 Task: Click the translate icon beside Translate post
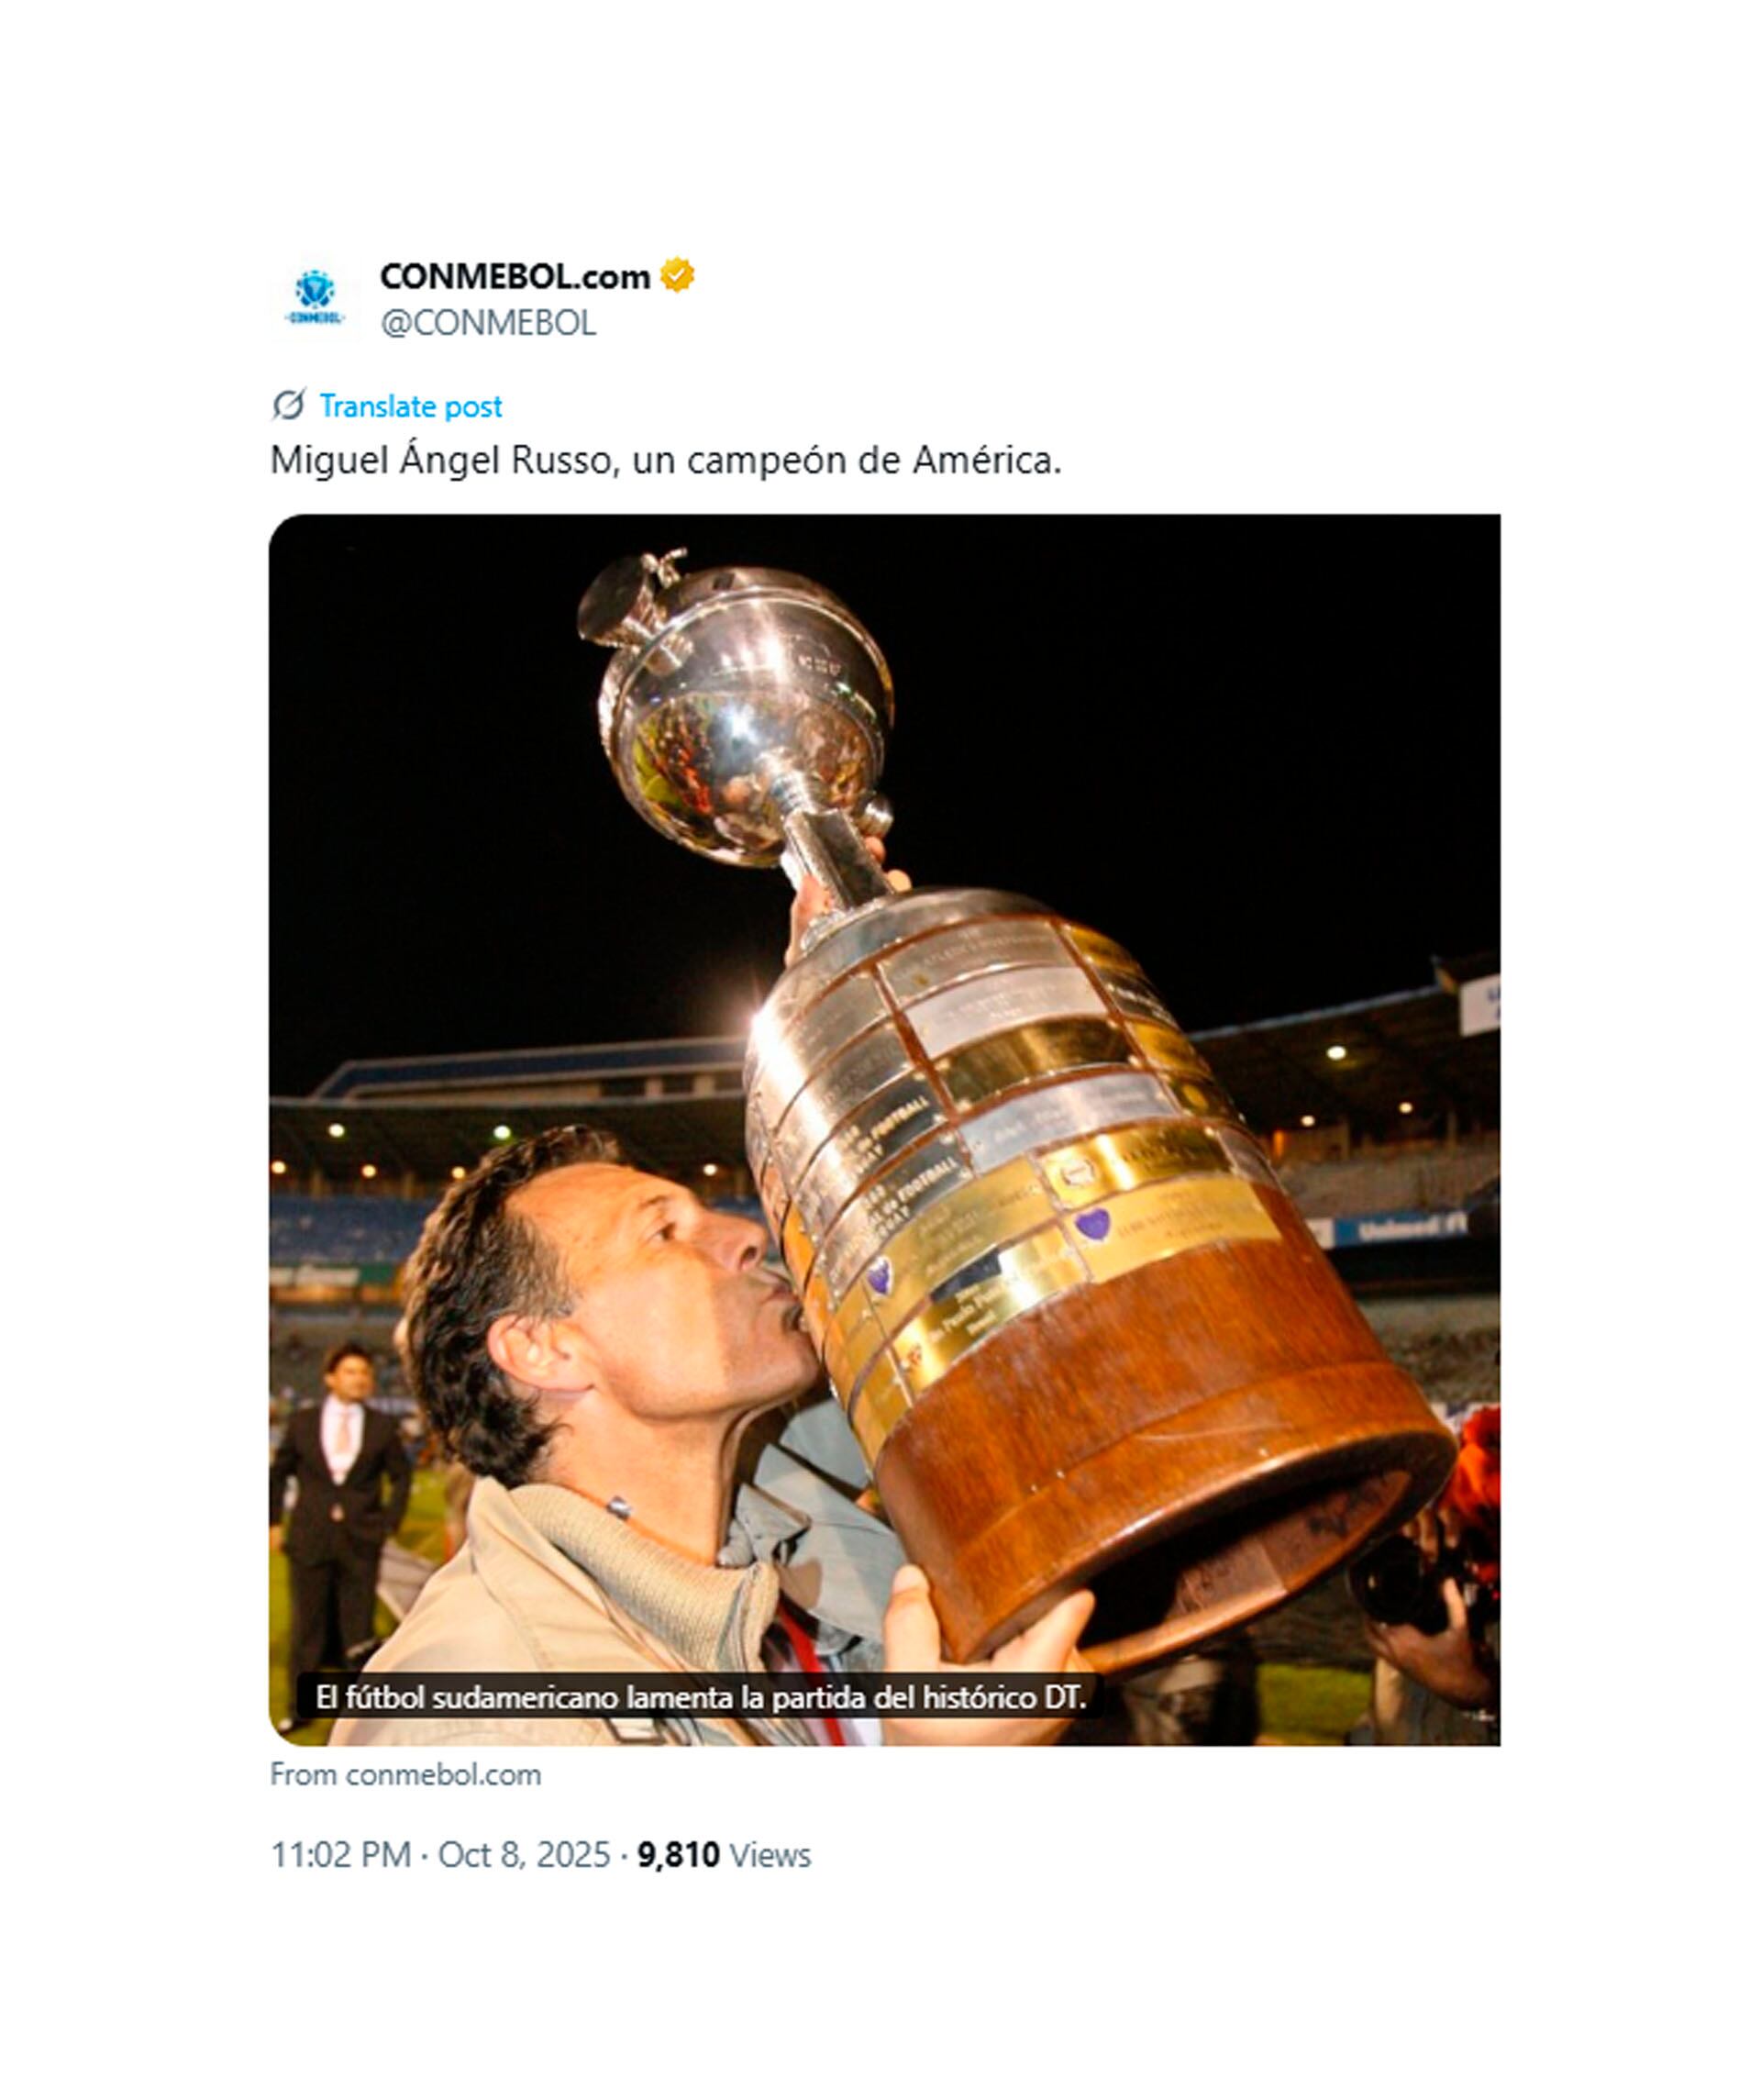288,405
